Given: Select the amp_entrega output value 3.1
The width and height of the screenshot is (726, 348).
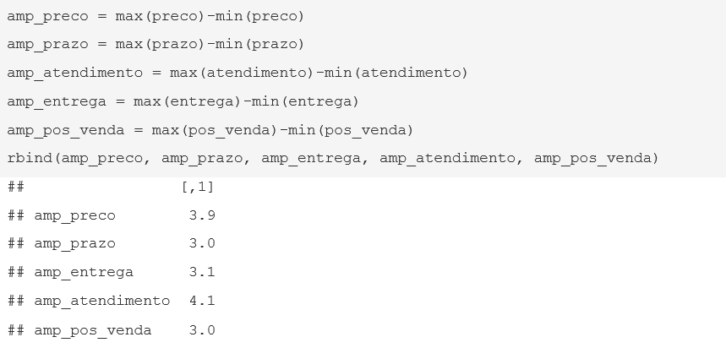Looking at the screenshot, I should click(x=202, y=272).
